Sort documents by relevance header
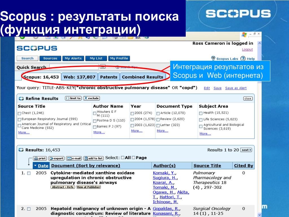This screenshot has height=217, width=289. point(86,166)
